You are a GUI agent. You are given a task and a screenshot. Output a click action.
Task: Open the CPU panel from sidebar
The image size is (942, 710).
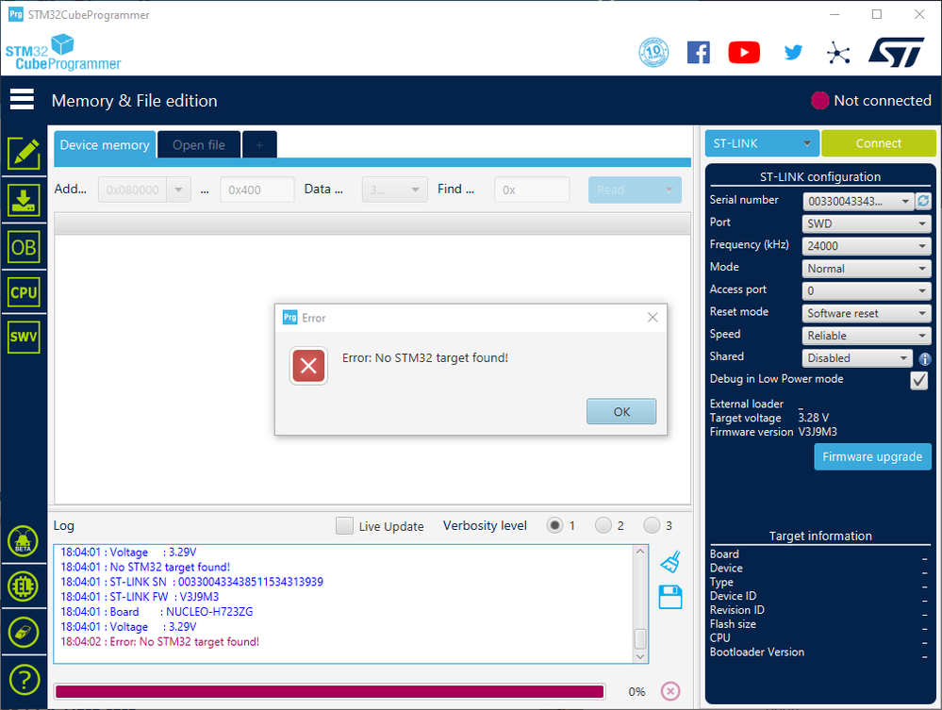point(24,292)
